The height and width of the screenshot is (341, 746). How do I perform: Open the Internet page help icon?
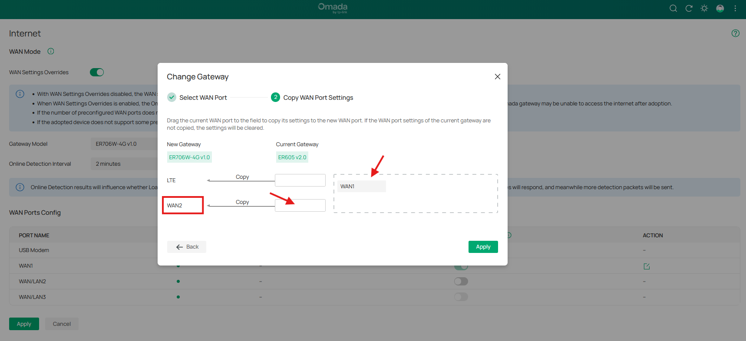735,33
